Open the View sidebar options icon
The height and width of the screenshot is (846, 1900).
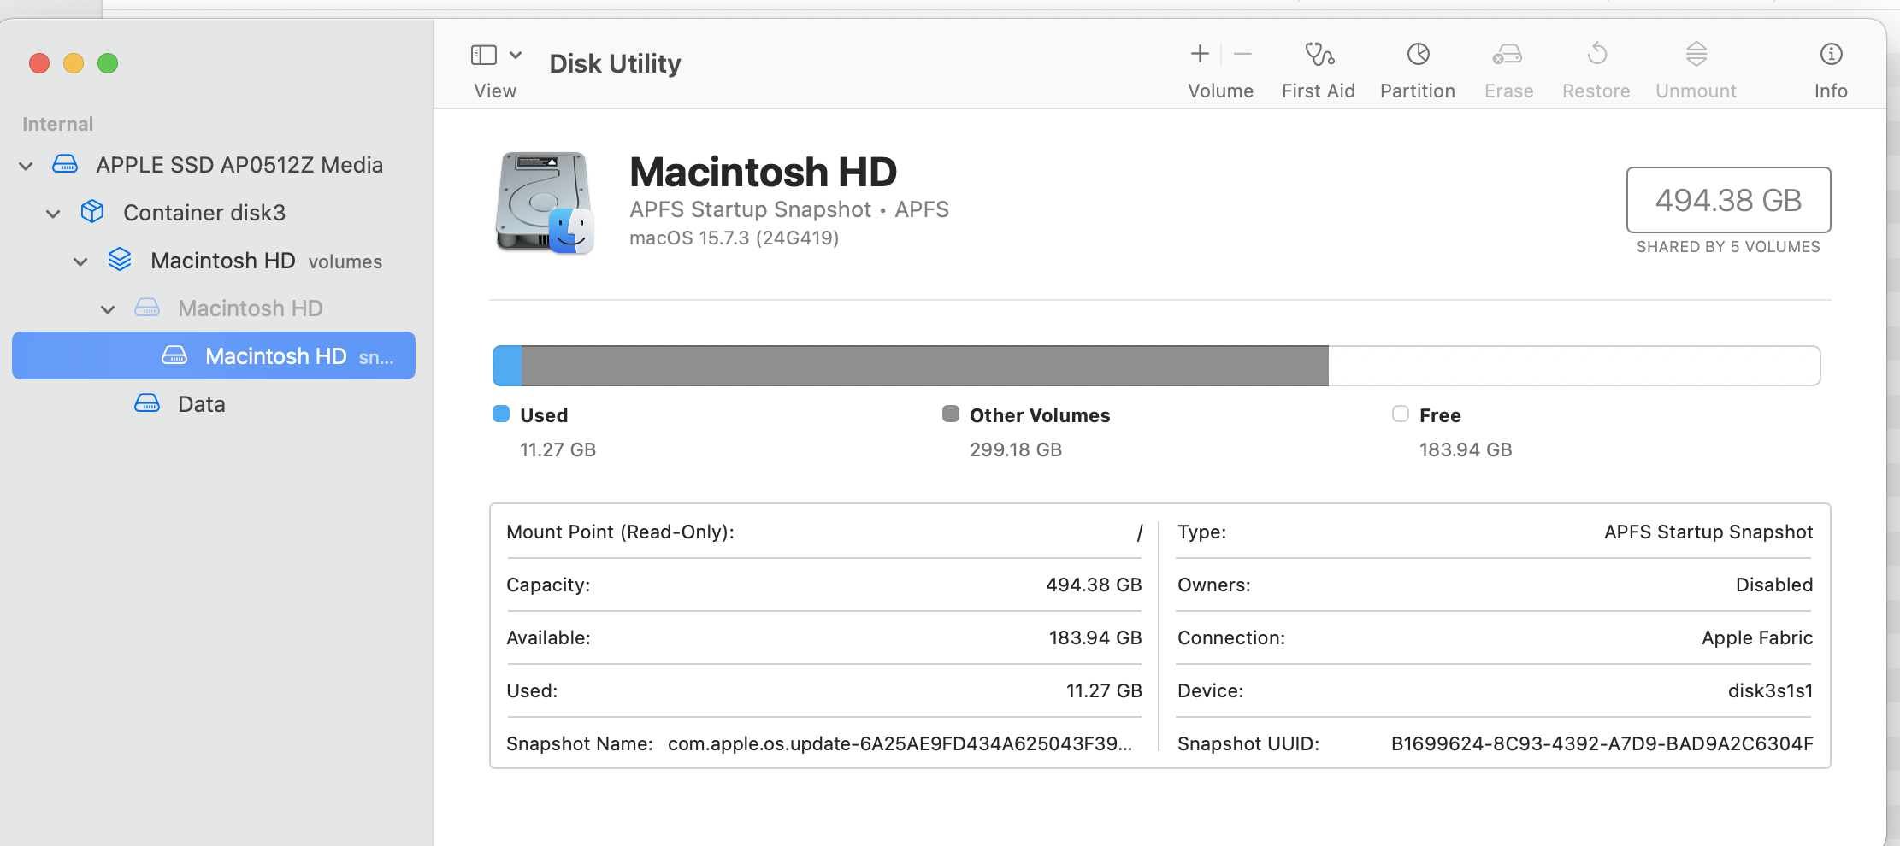point(484,55)
